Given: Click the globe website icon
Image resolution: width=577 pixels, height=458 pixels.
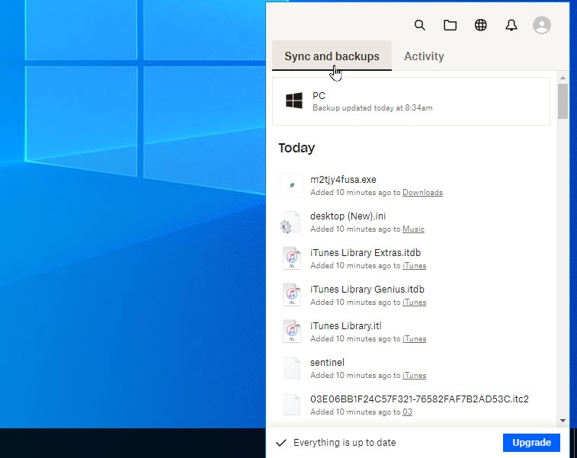Looking at the screenshot, I should click(481, 25).
